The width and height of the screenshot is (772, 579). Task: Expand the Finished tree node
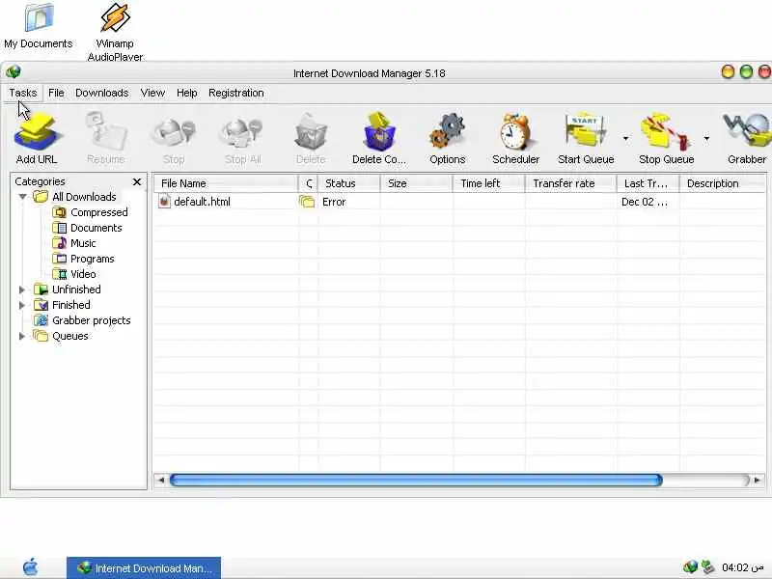22,305
